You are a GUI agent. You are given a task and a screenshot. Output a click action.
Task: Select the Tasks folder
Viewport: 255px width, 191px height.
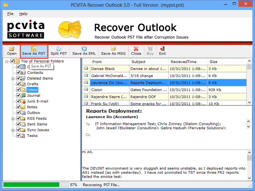pyautogui.click(x=32, y=136)
